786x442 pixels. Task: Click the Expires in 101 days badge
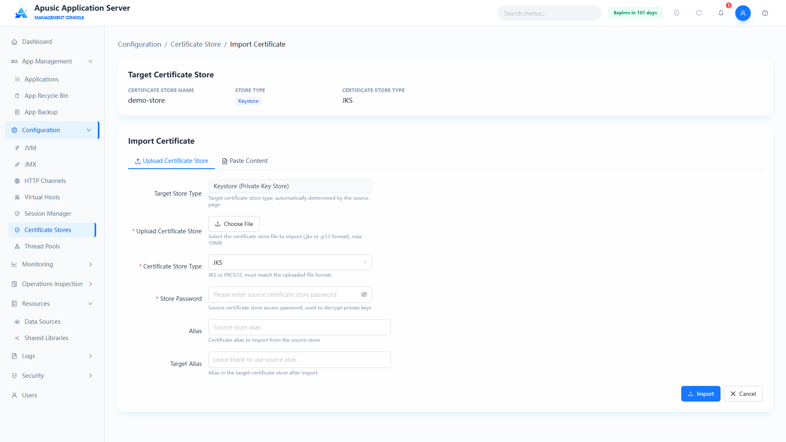click(635, 13)
